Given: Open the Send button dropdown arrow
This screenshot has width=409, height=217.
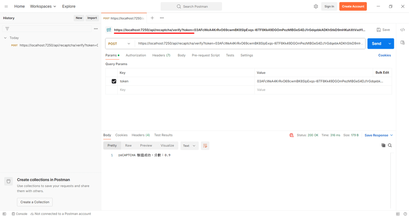Looking at the screenshot, I should [390, 44].
